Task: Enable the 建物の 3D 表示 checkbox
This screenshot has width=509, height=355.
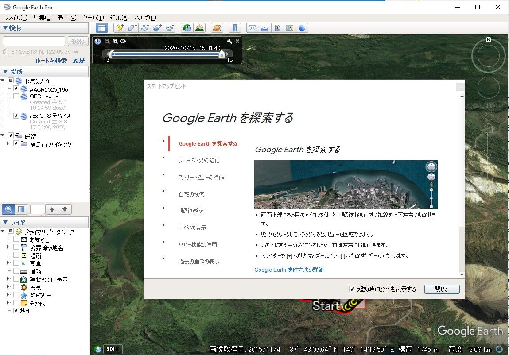Action: pos(16,279)
